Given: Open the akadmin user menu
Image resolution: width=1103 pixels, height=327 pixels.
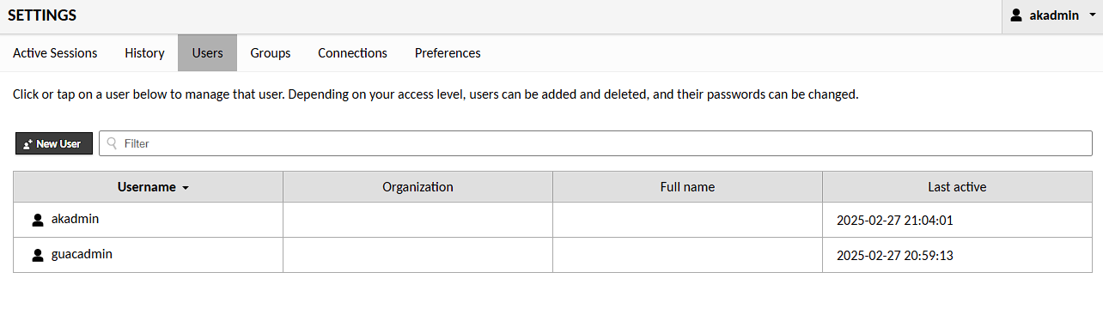Looking at the screenshot, I should click(1052, 15).
